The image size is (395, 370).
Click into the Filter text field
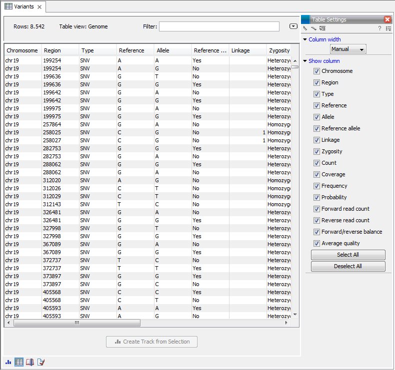[219, 26]
